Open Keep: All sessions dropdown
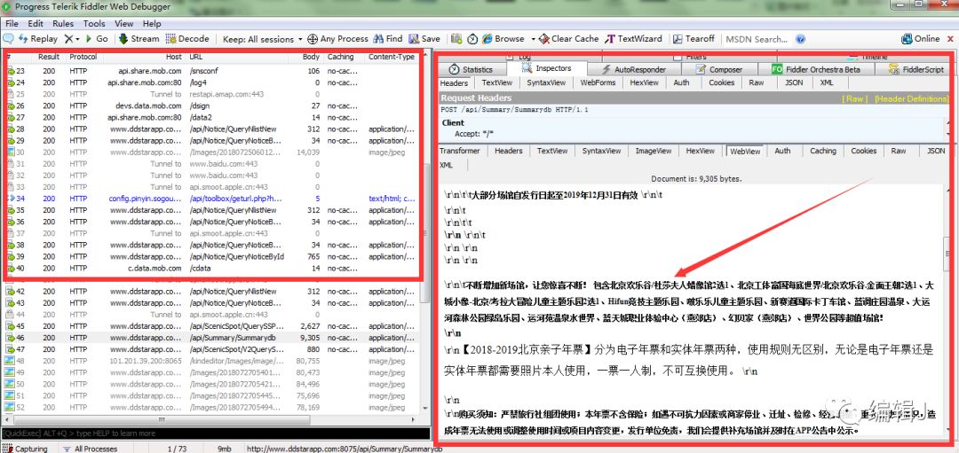959x453 pixels. pyautogui.click(x=262, y=39)
